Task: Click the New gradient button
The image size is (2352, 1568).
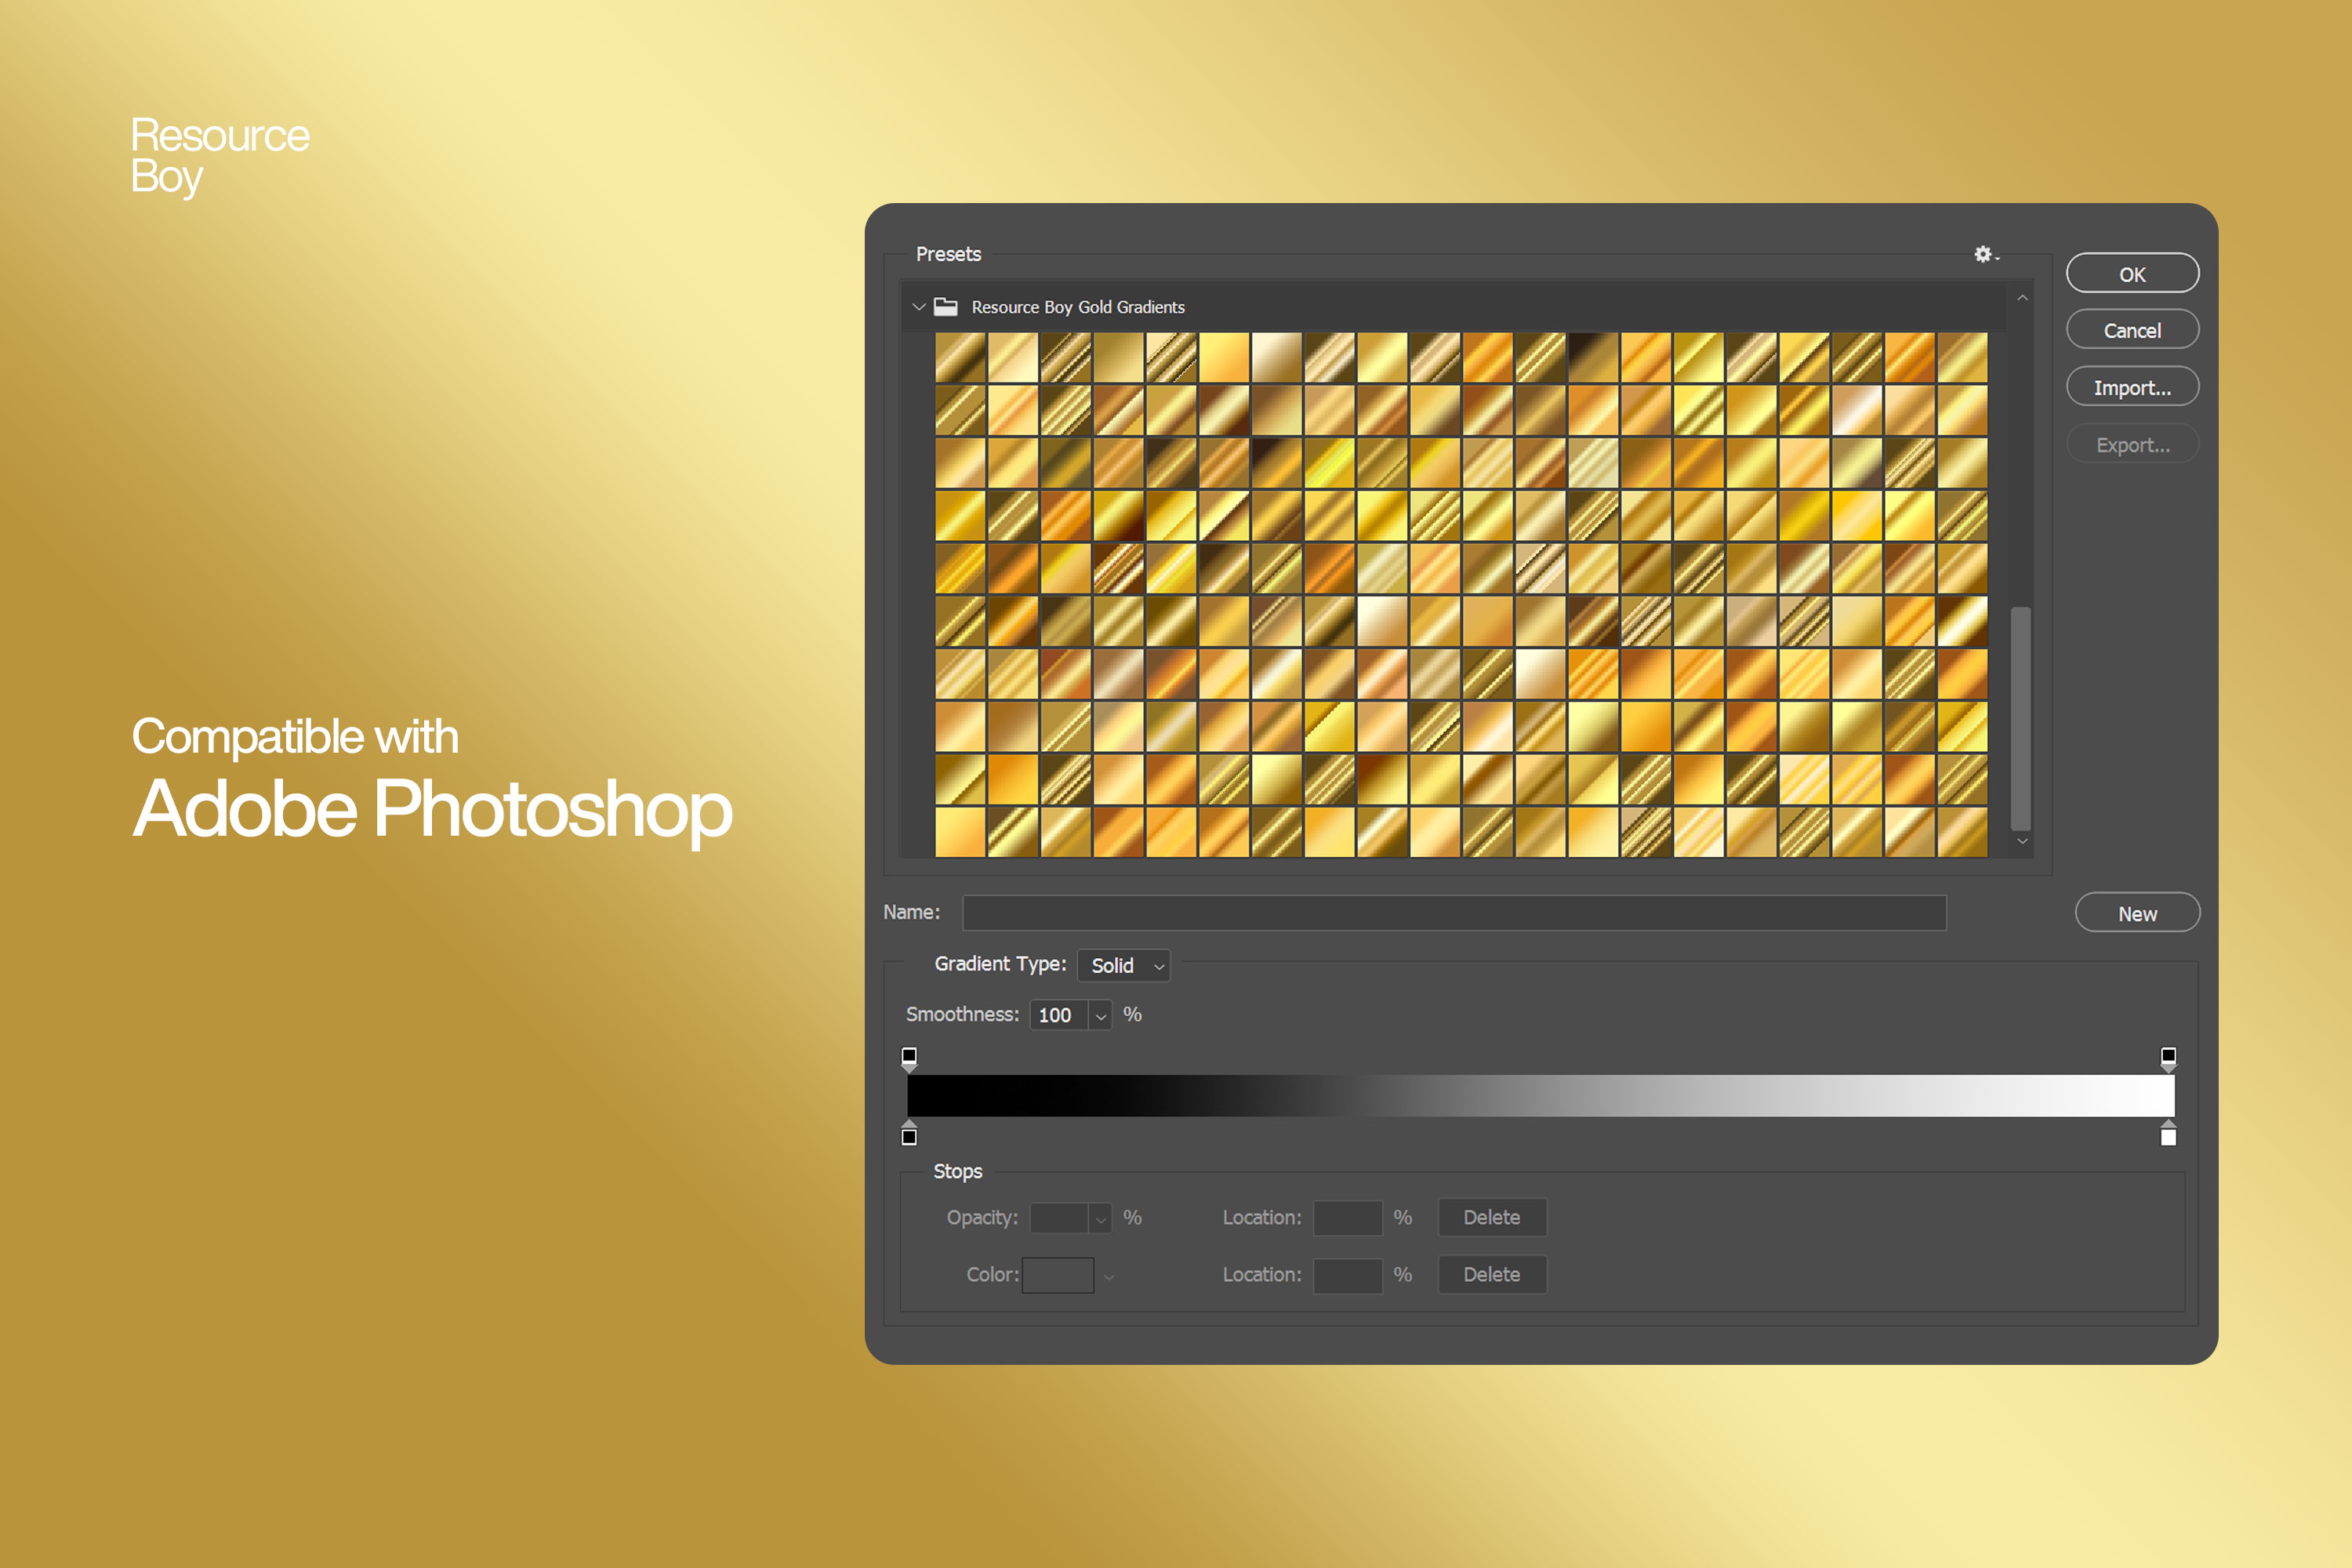Action: 2135,912
